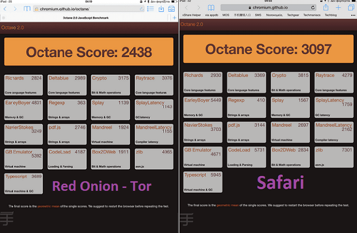The height and width of the screenshot is (233, 357).
Task: Open list menu icon in Red Onion toolbar
Action: (150, 9)
